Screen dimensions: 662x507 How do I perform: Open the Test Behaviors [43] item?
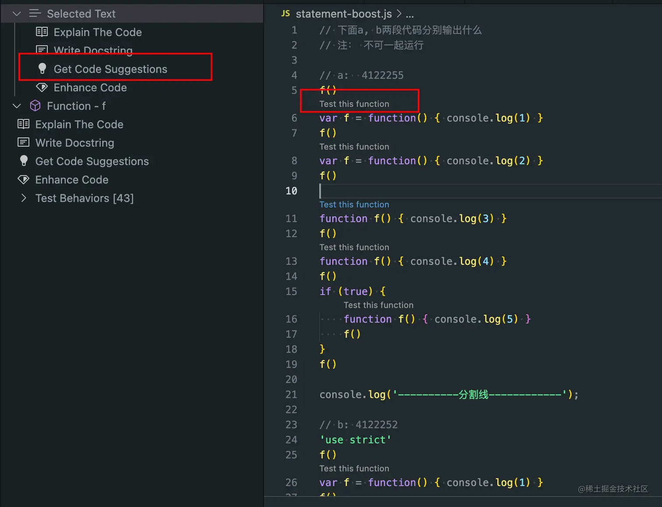85,198
